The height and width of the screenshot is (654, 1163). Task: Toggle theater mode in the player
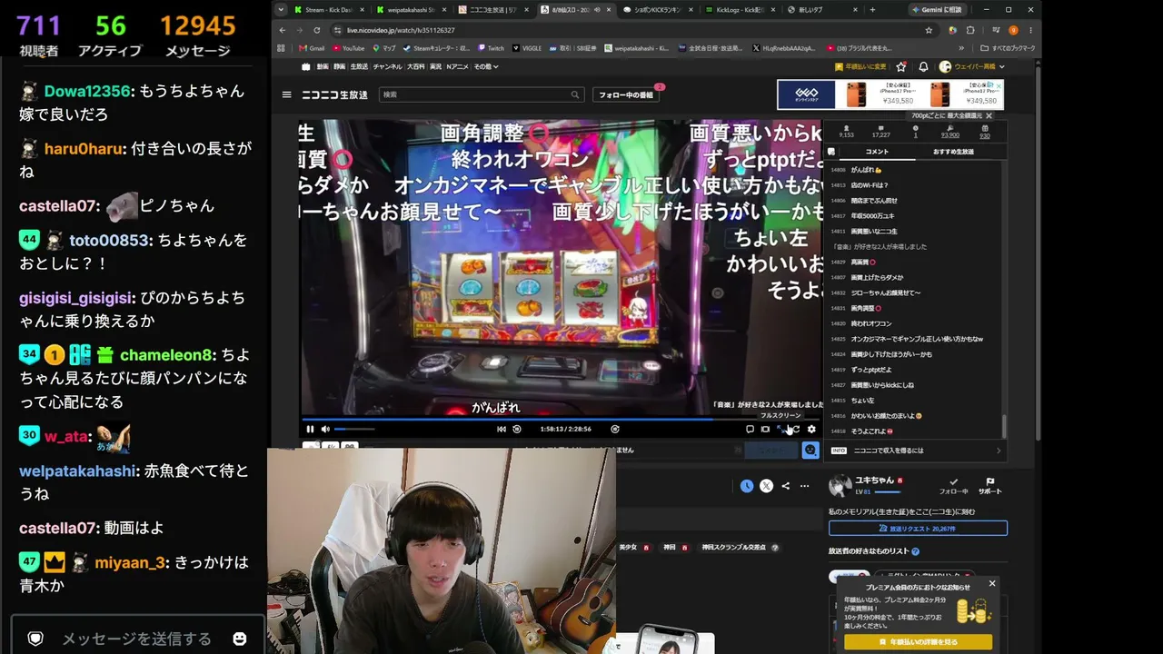tap(765, 429)
